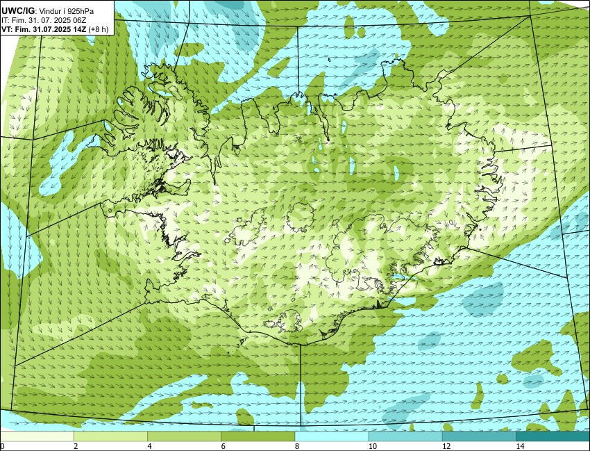The image size is (590, 451).
Task: Click the 'VT: Fim. 31.07.2025 14Z' valid time
Action: (x=44, y=29)
